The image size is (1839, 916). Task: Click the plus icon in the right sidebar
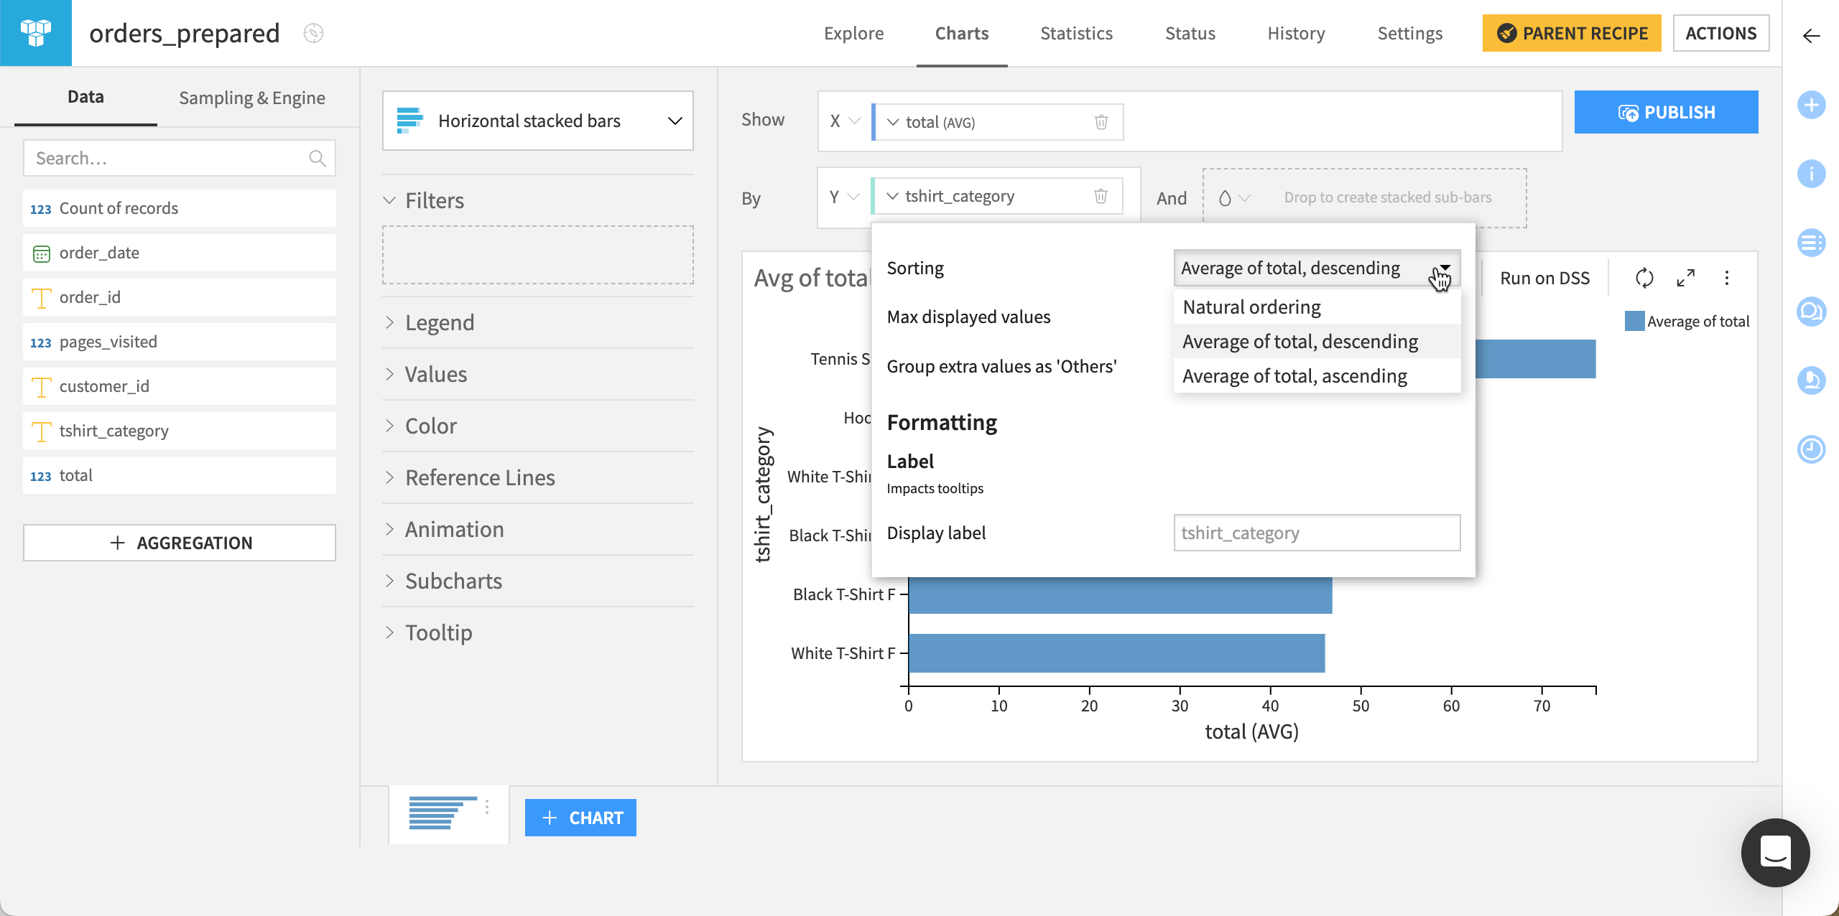pyautogui.click(x=1812, y=105)
